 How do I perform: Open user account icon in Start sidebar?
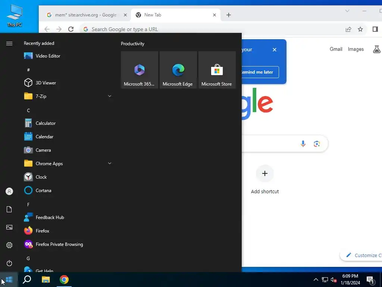(x=9, y=191)
